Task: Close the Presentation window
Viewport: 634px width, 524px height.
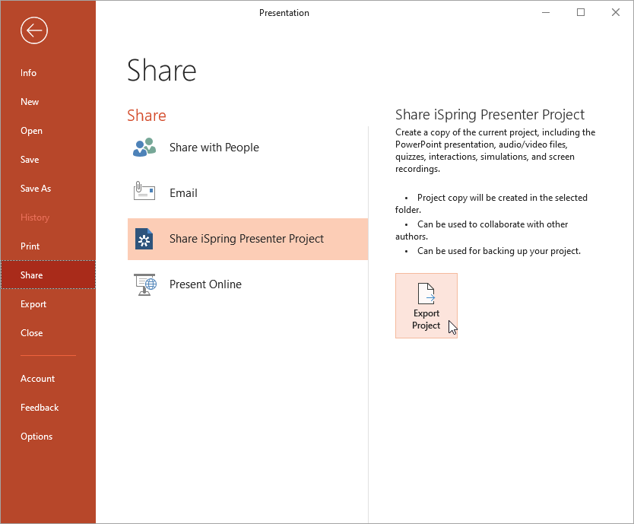Action: point(616,12)
